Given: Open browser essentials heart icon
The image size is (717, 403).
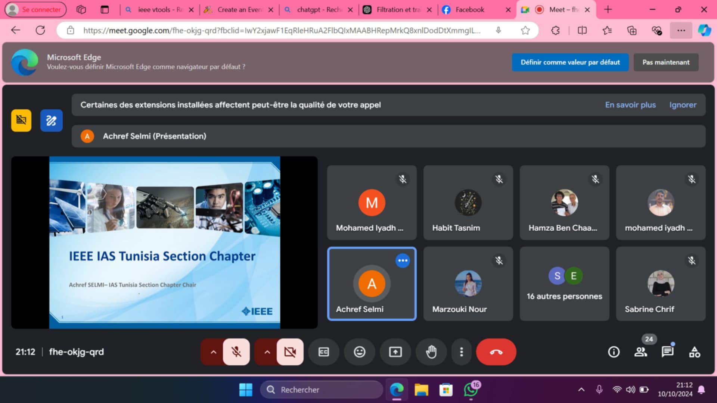Looking at the screenshot, I should point(657,30).
